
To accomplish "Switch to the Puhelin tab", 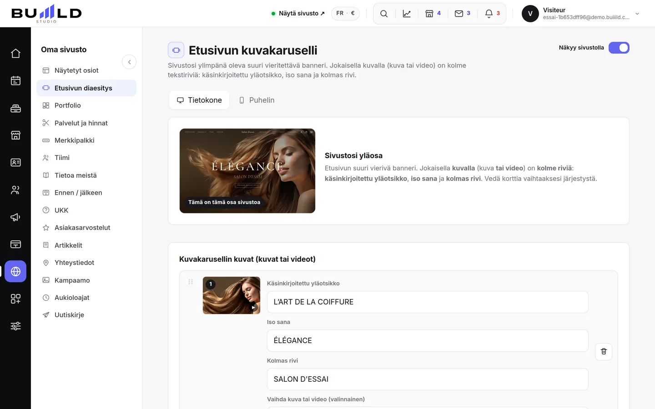I will 257,100.
